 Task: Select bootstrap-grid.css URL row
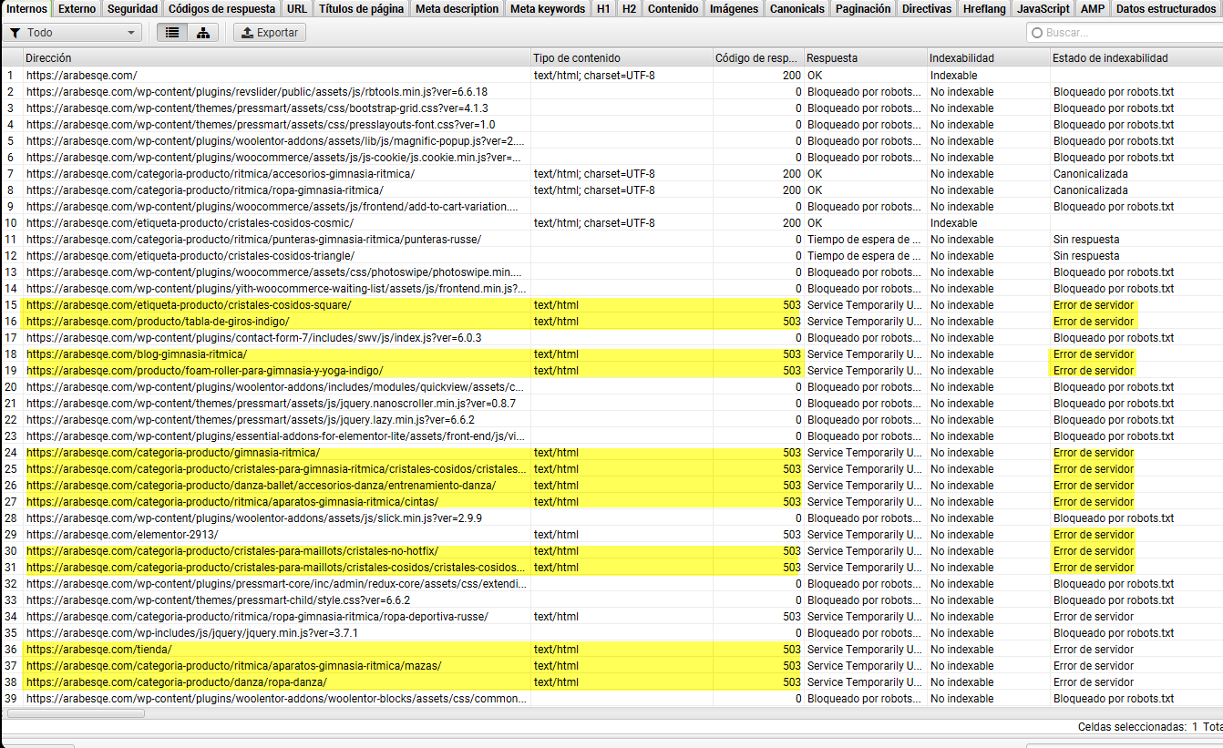pos(257,108)
